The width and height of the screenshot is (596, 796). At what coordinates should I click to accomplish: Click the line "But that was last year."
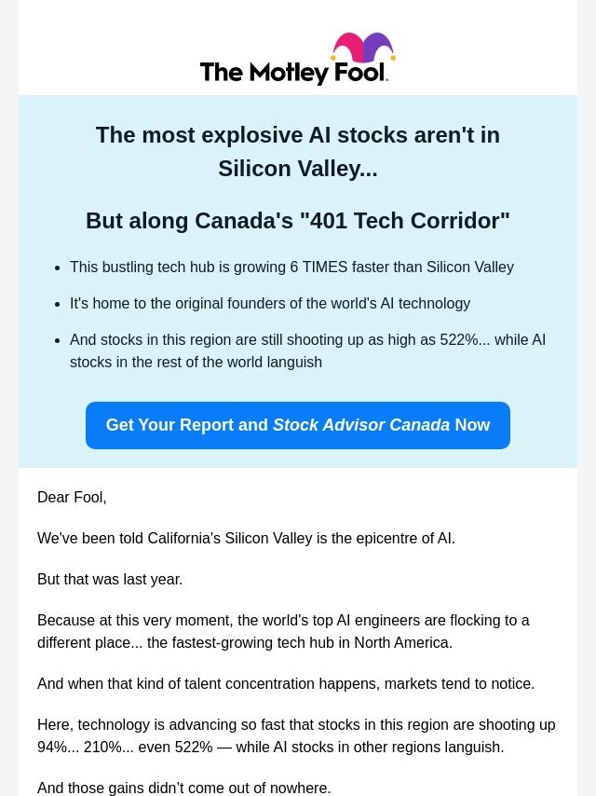pyautogui.click(x=110, y=580)
